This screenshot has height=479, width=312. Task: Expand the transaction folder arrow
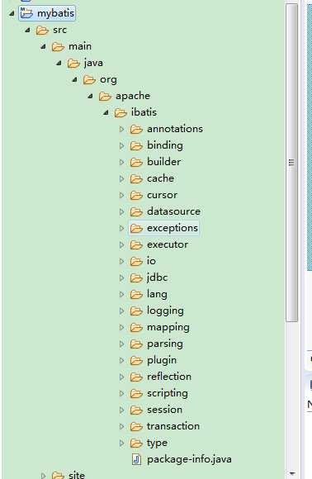(x=121, y=426)
